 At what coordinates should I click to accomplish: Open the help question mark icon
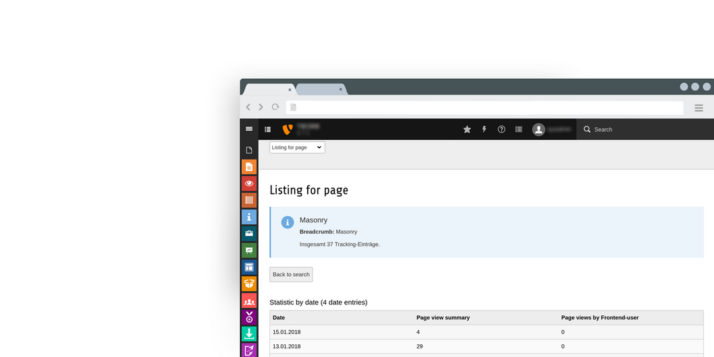[x=501, y=129]
